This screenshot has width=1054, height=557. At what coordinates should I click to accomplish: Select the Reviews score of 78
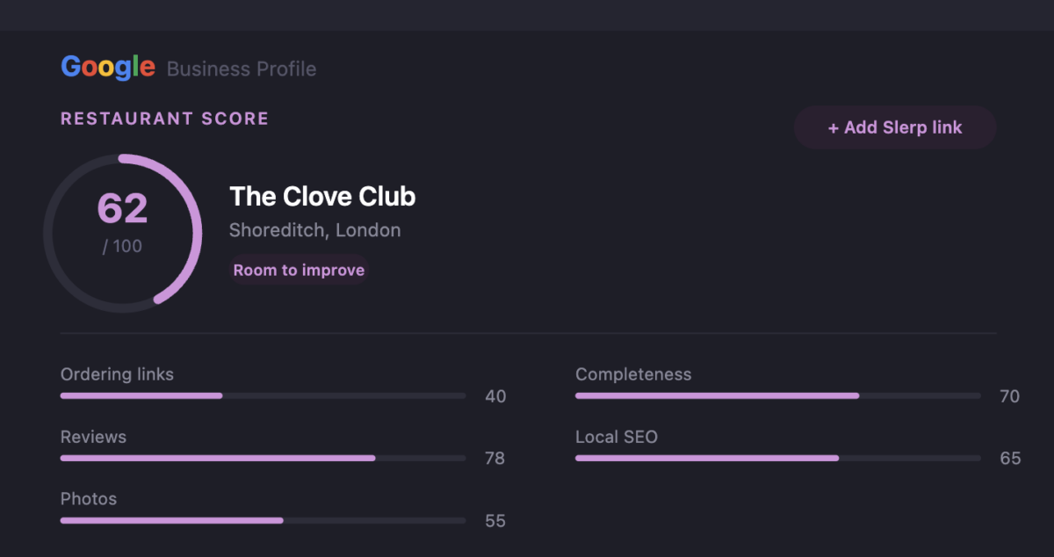click(495, 459)
